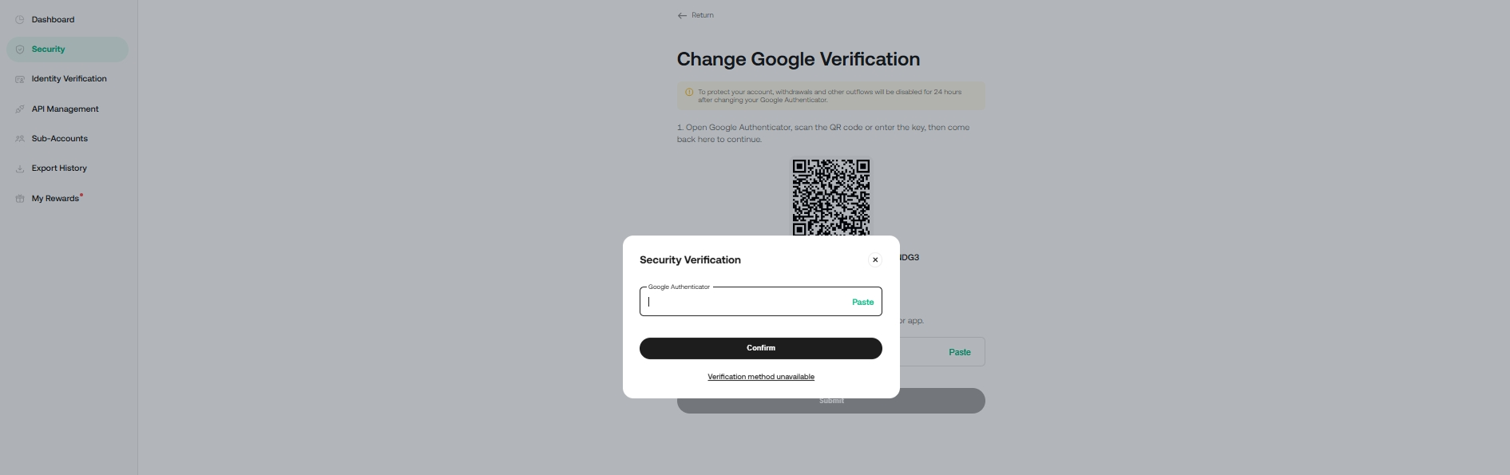The width and height of the screenshot is (1510, 475).
Task: Open the Sub-Accounts menu item
Action: (59, 139)
